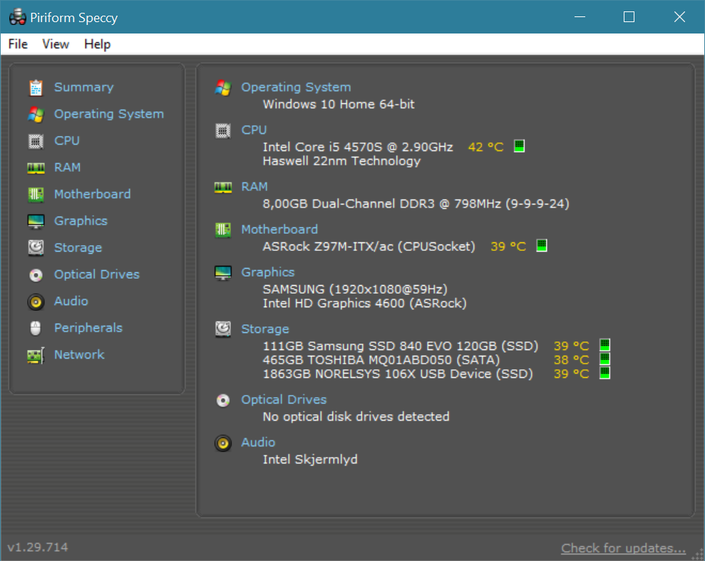Image resolution: width=705 pixels, height=561 pixels.
Task: Click the NORELSYS USB device temperature indicator
Action: pyautogui.click(x=604, y=373)
